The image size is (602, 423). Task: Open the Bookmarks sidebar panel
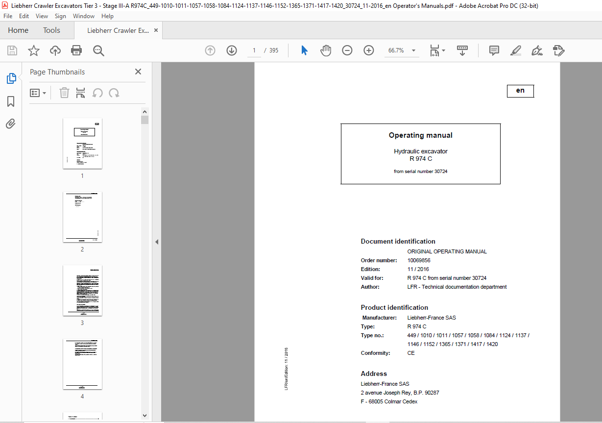(x=11, y=101)
